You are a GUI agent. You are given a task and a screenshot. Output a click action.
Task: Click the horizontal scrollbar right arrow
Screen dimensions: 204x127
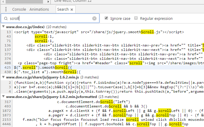(x=48, y=1)
